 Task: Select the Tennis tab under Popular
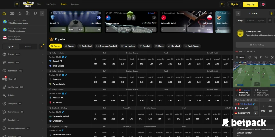69,46
